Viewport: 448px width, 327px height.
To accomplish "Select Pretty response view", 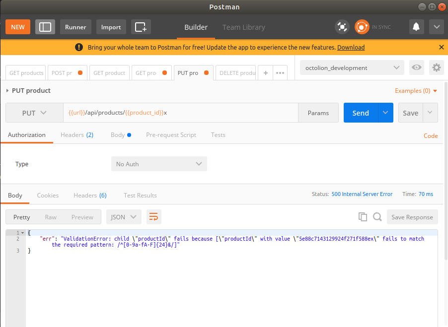I will tap(21, 217).
